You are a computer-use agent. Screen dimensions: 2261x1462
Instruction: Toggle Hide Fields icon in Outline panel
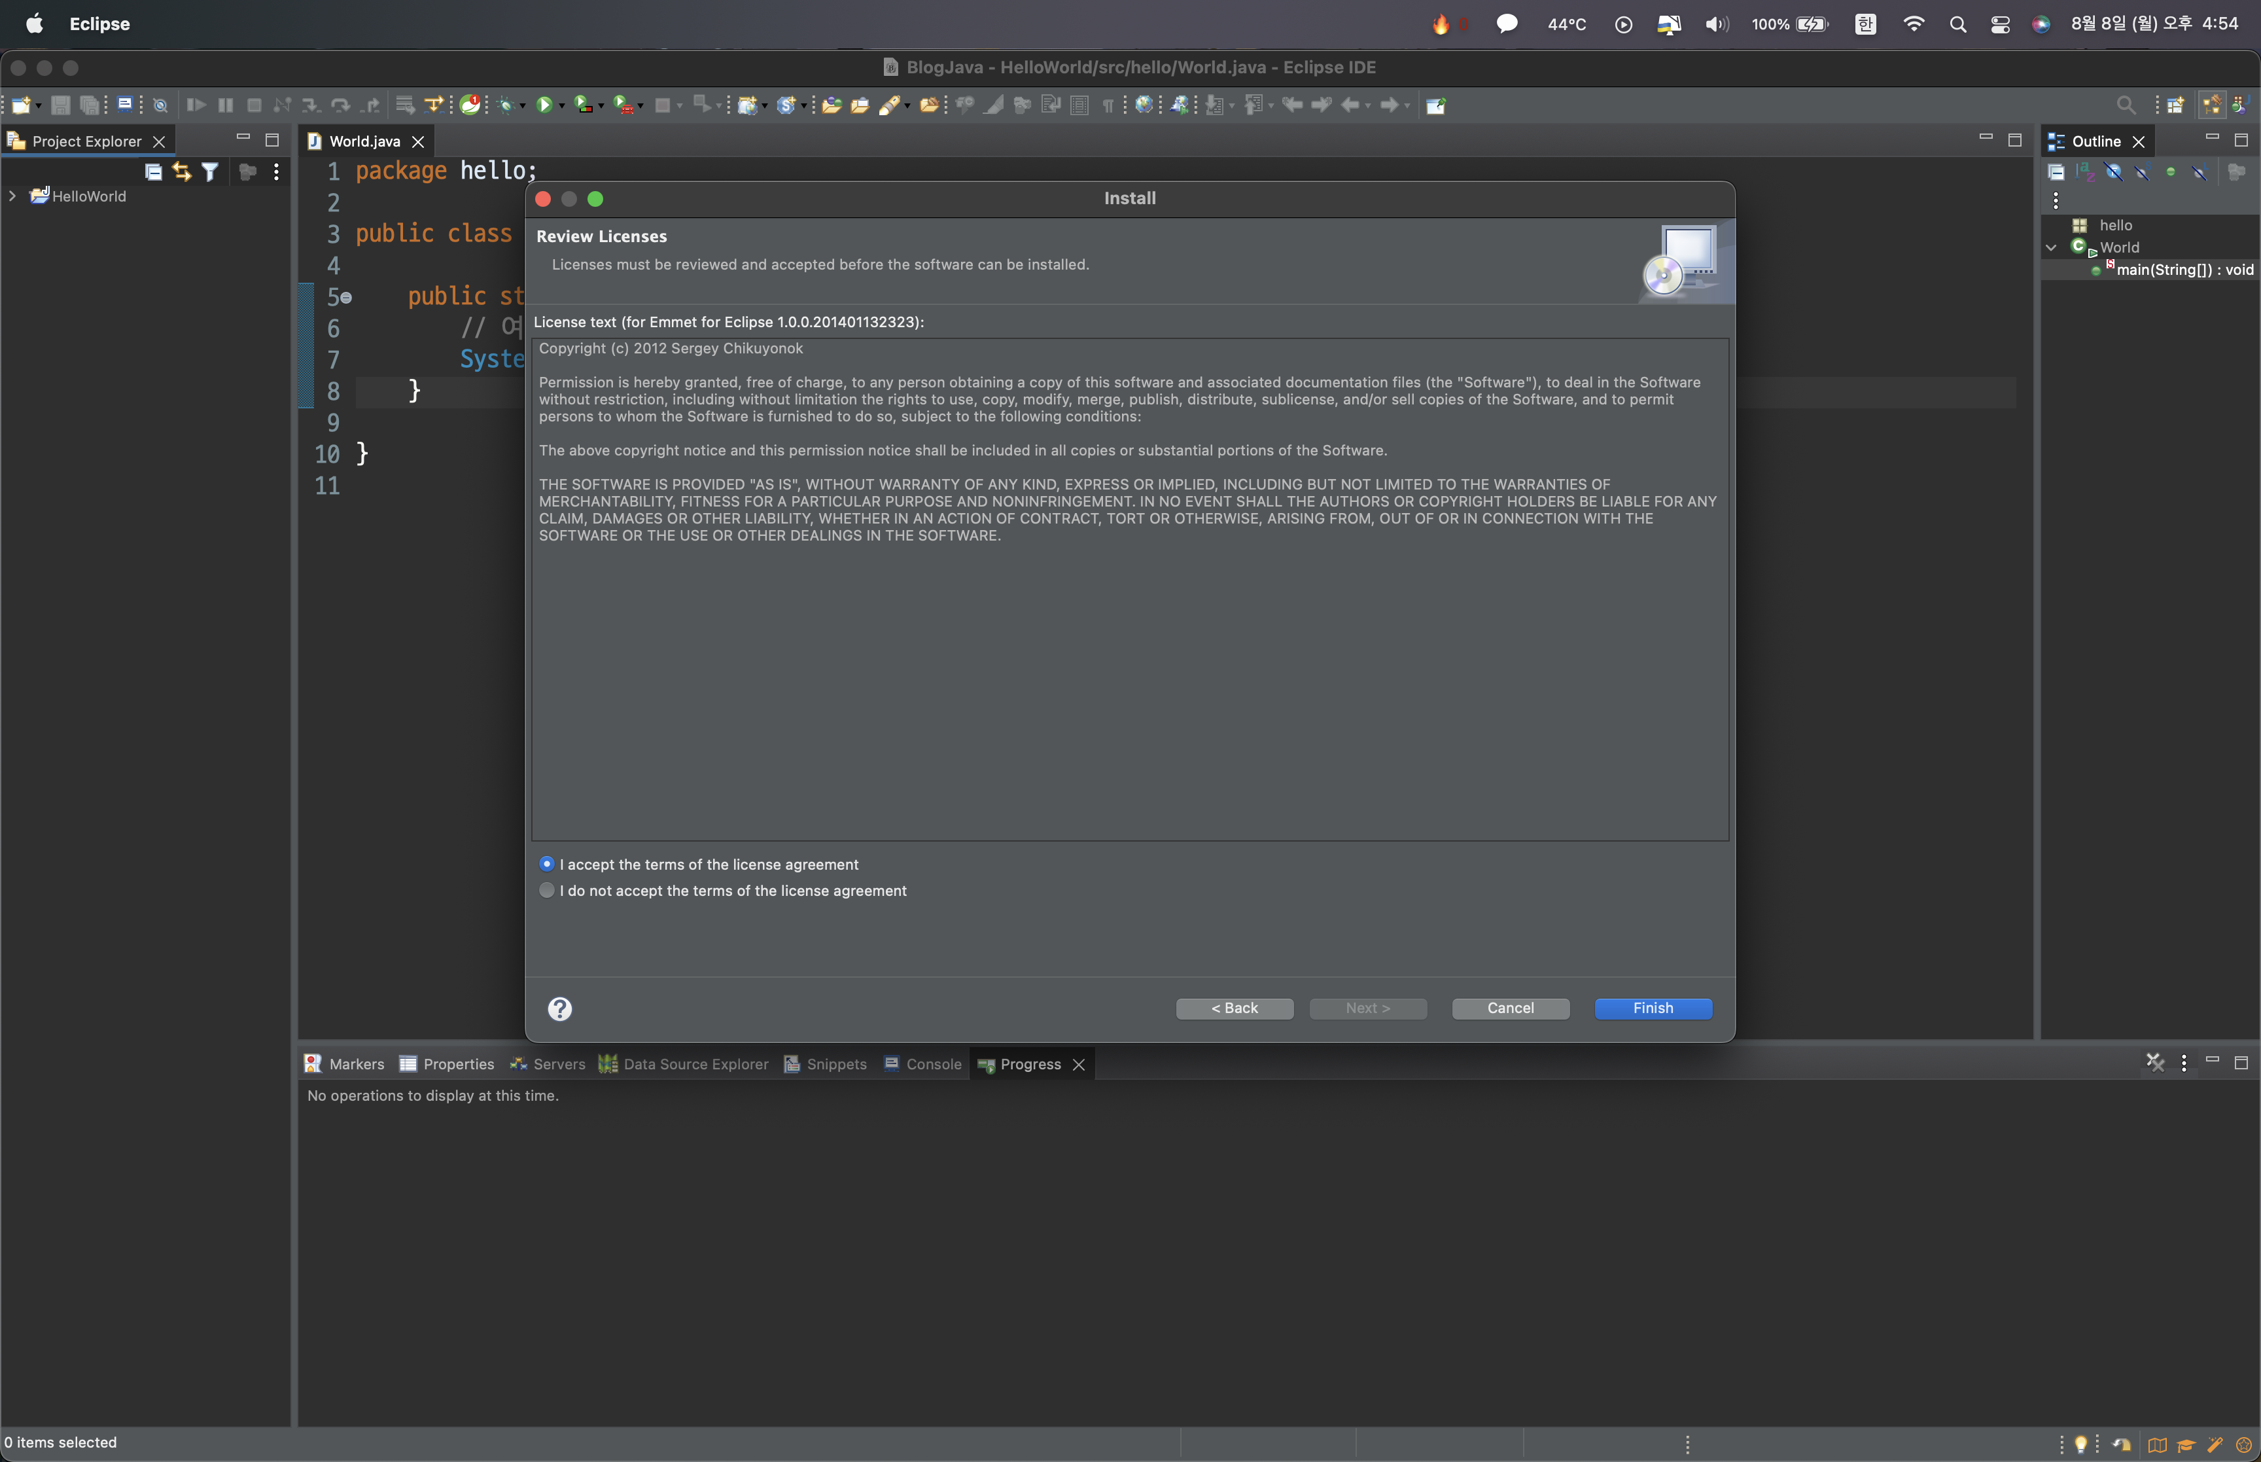pyautogui.click(x=2114, y=172)
